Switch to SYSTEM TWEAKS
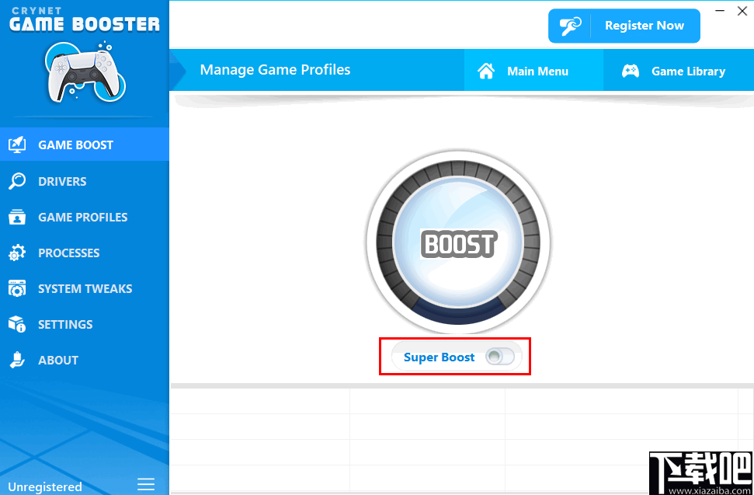The image size is (754, 495). (85, 288)
